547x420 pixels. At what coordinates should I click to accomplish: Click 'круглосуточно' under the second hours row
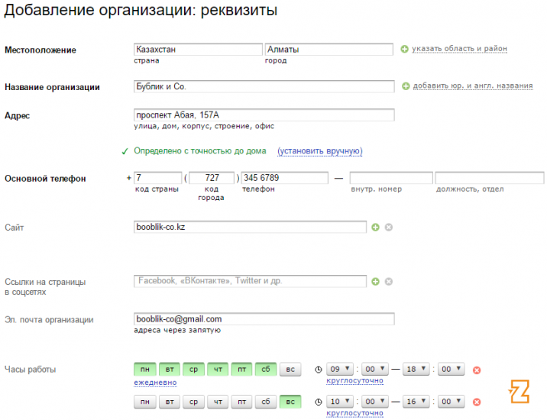click(354, 413)
